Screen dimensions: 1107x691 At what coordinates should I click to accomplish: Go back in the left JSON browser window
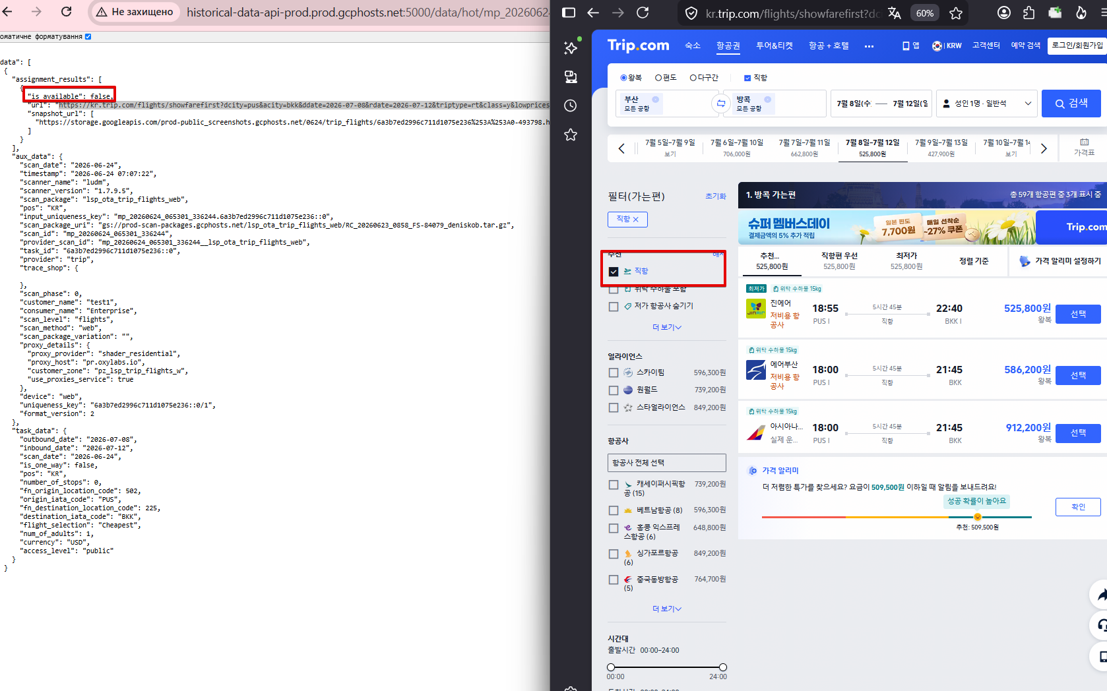coord(8,11)
